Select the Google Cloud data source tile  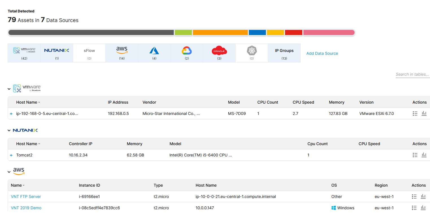(x=187, y=53)
